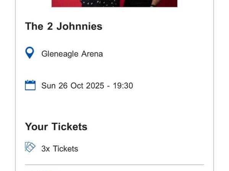The image size is (229, 171).
Task: Click the Oct month in the date
Action: (77, 86)
